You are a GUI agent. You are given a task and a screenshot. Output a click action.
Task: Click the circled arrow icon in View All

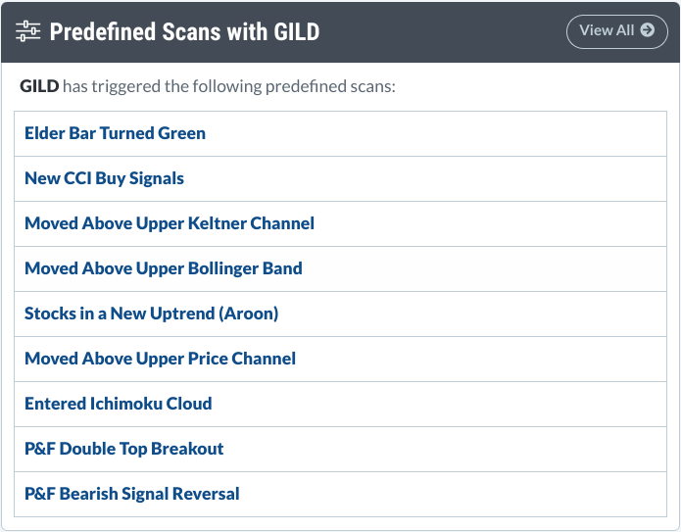coord(647,30)
